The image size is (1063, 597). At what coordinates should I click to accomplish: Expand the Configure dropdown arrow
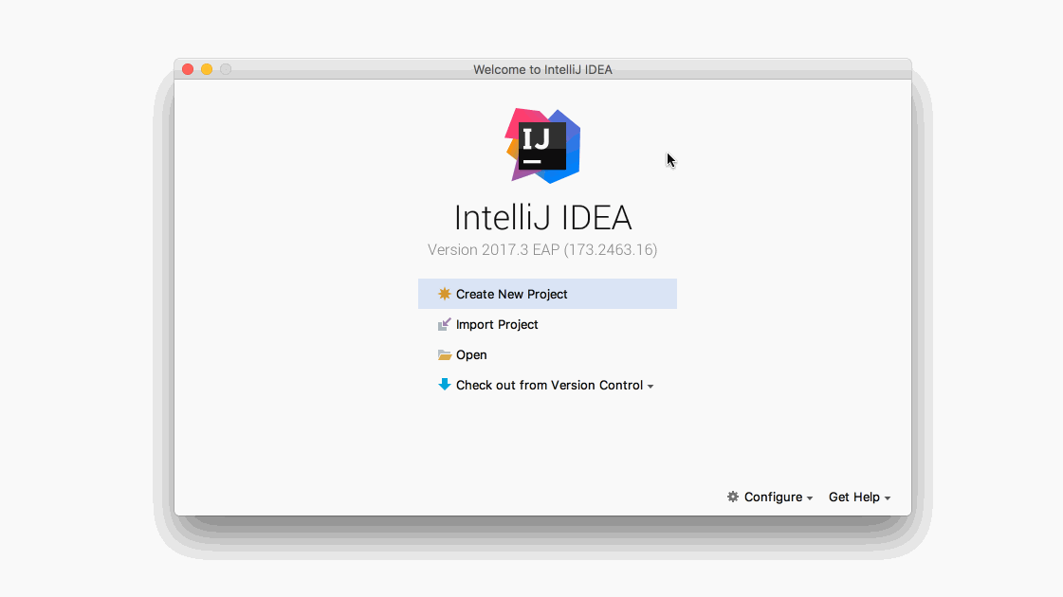coord(810,498)
